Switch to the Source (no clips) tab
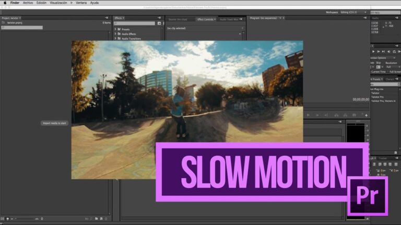 [178, 19]
